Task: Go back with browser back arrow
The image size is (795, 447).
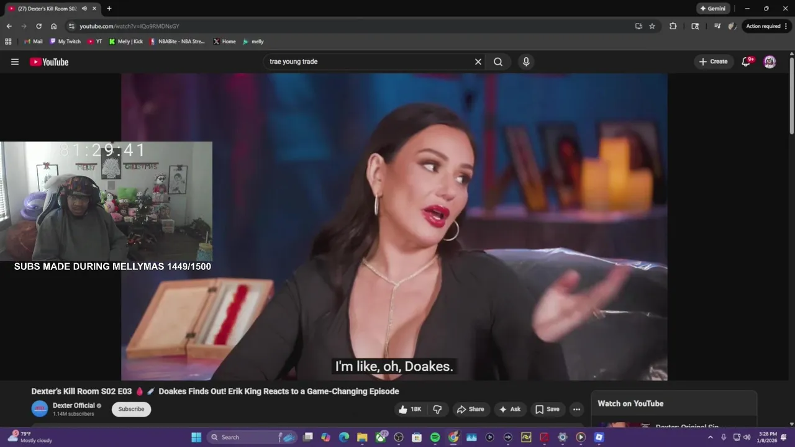Action: [x=9, y=26]
